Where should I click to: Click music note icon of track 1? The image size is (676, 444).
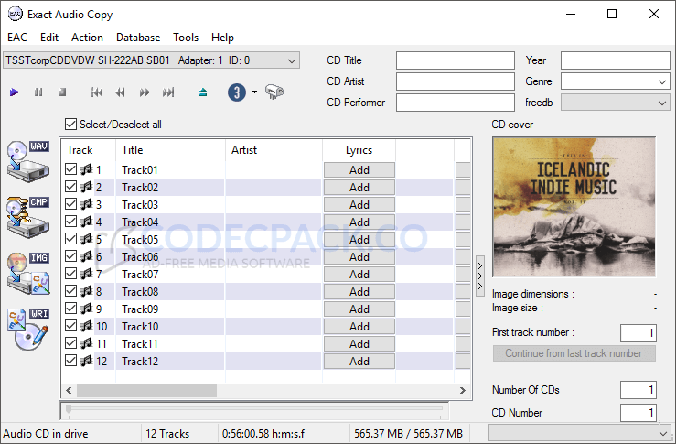click(x=87, y=169)
